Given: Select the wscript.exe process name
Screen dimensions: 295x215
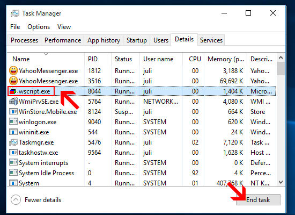Looking at the screenshot, I should [x=34, y=91].
